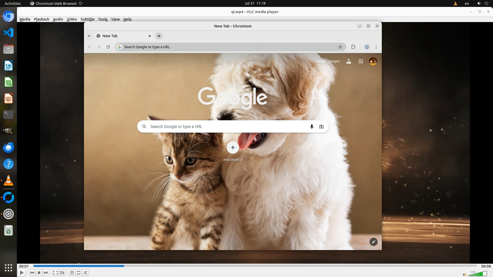Bookmark this tab with star icon
This screenshot has height=277, width=493.
coord(340,47)
